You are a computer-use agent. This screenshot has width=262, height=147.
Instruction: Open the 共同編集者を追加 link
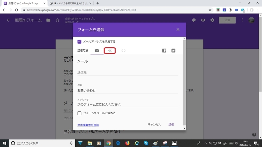point(88,125)
